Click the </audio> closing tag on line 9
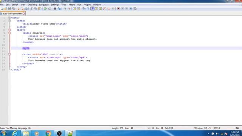The width and height of the screenshot is (242, 136). pos(28,42)
